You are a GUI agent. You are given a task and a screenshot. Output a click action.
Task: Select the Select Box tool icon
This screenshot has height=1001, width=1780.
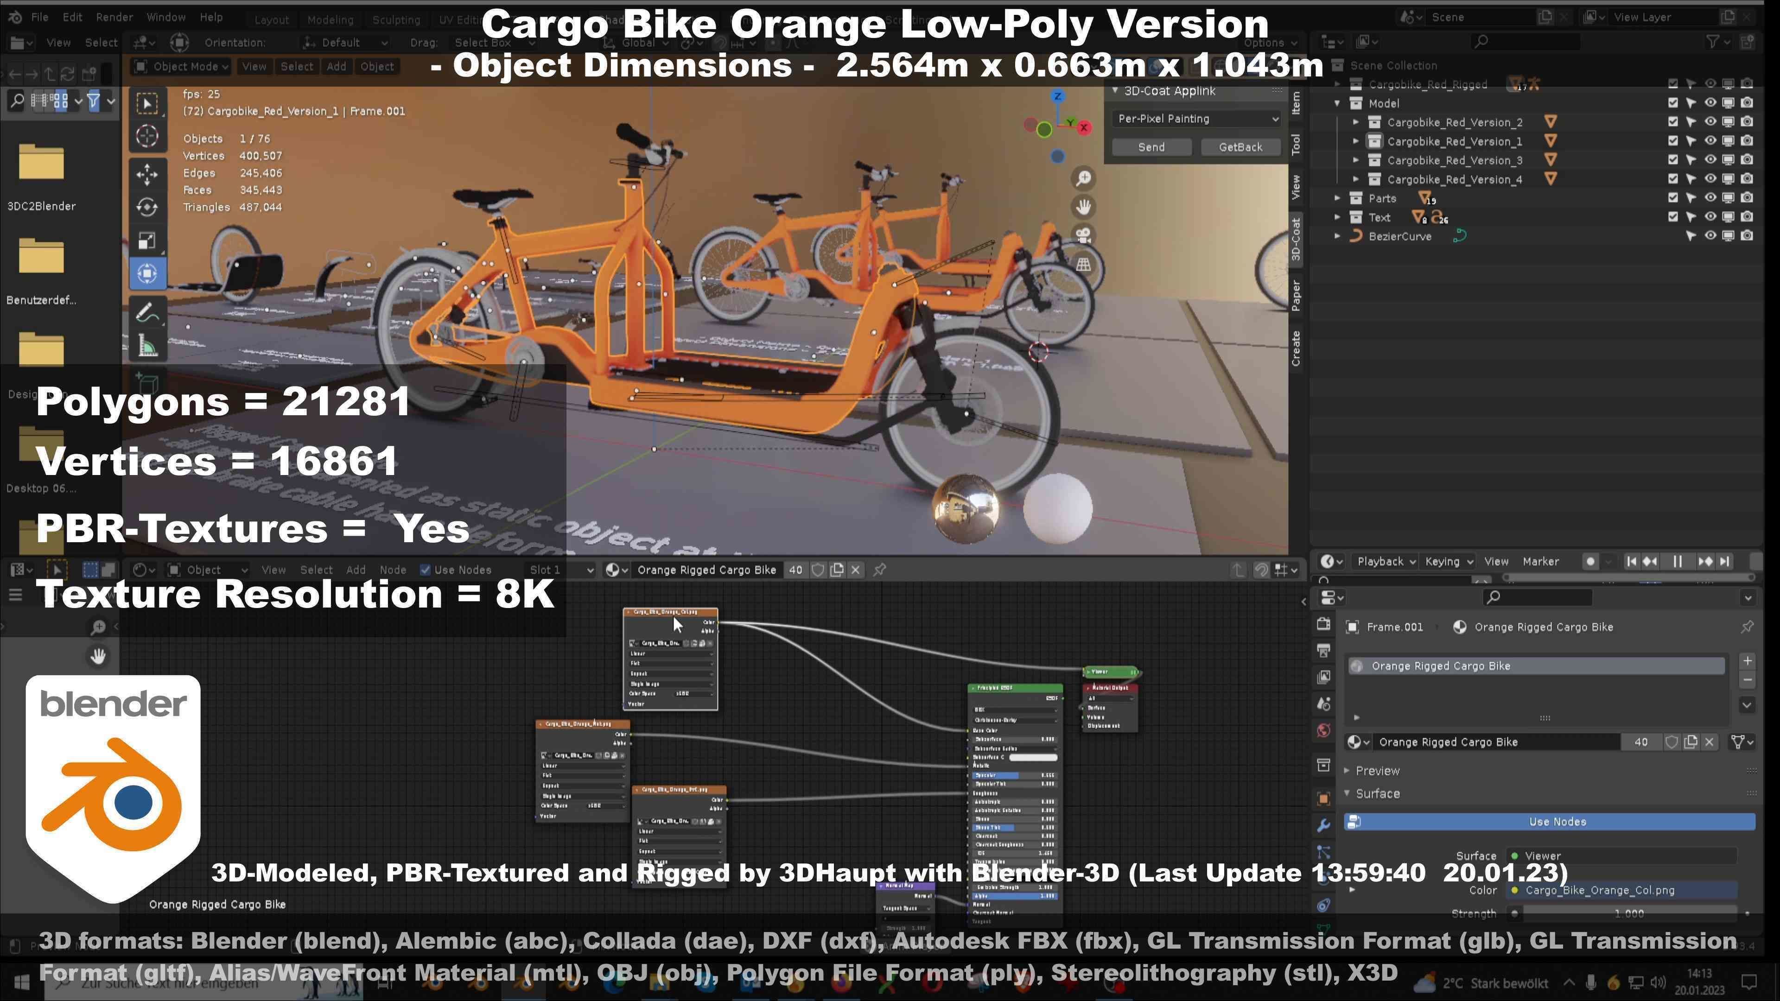coord(146,103)
